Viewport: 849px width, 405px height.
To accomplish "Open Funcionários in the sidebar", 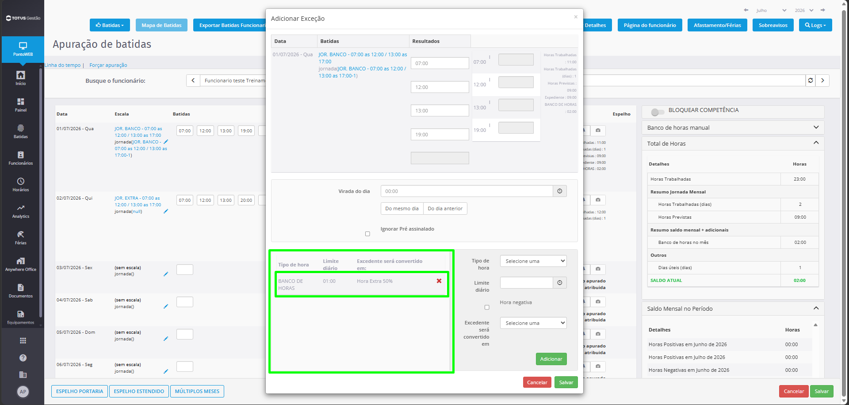I will tap(21, 158).
